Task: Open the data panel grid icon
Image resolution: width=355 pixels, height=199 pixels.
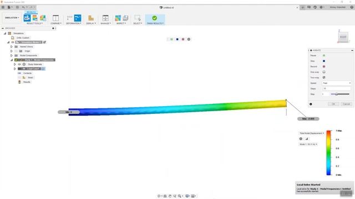Action: [3, 7]
